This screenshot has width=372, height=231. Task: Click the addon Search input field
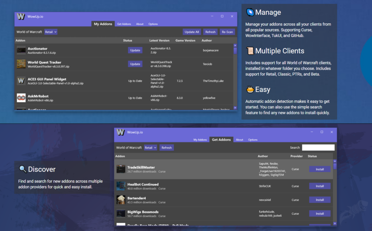[318, 148]
